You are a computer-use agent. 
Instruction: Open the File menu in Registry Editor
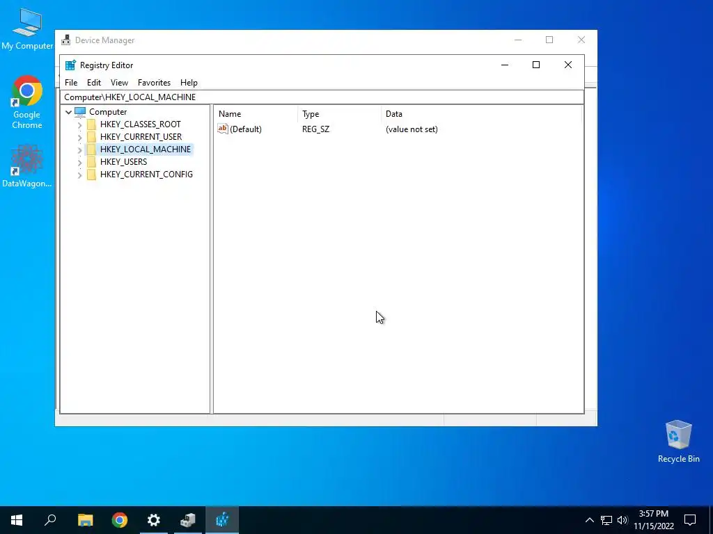71,83
